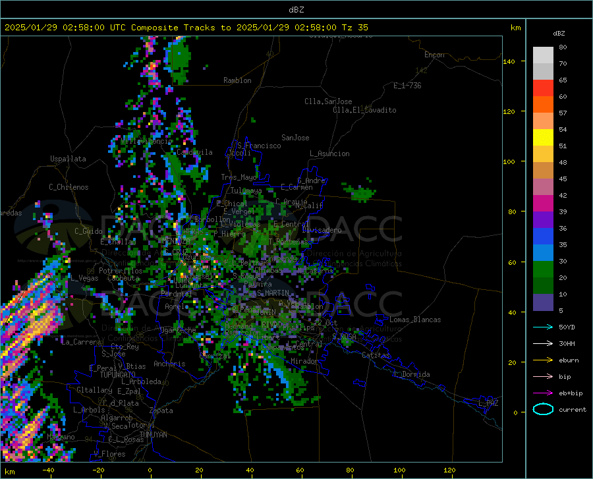The width and height of the screenshot is (593, 479).
Task: Click the 0 tick on vertical km axis
Action: pyautogui.click(x=515, y=412)
